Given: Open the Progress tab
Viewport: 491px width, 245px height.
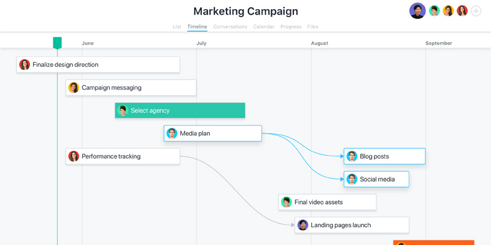Looking at the screenshot, I should (x=291, y=27).
